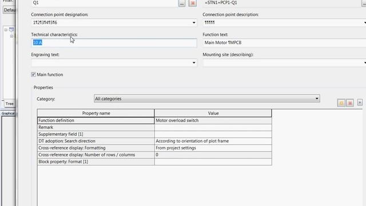Click the Connection point description field showing 11111

pyautogui.click(x=284, y=23)
